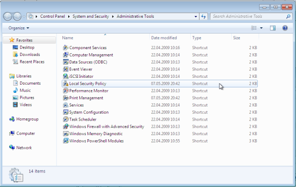The image size is (296, 187).
Task: Open the view options dropdown arrow
Action: [x=261, y=28]
